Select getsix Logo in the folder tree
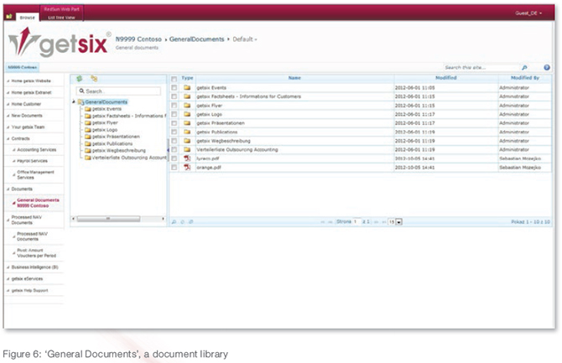This screenshot has width=562, height=363. [x=105, y=130]
